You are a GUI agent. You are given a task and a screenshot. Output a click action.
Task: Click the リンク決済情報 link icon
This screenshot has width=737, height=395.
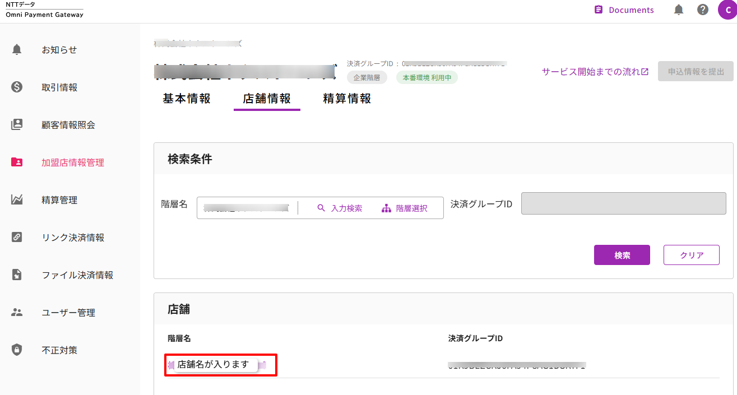17,238
